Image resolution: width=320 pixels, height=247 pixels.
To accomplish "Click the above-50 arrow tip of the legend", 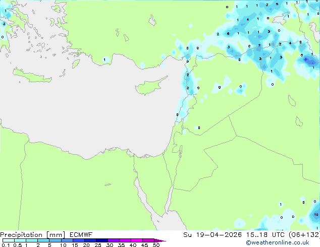I will click(160, 240).
